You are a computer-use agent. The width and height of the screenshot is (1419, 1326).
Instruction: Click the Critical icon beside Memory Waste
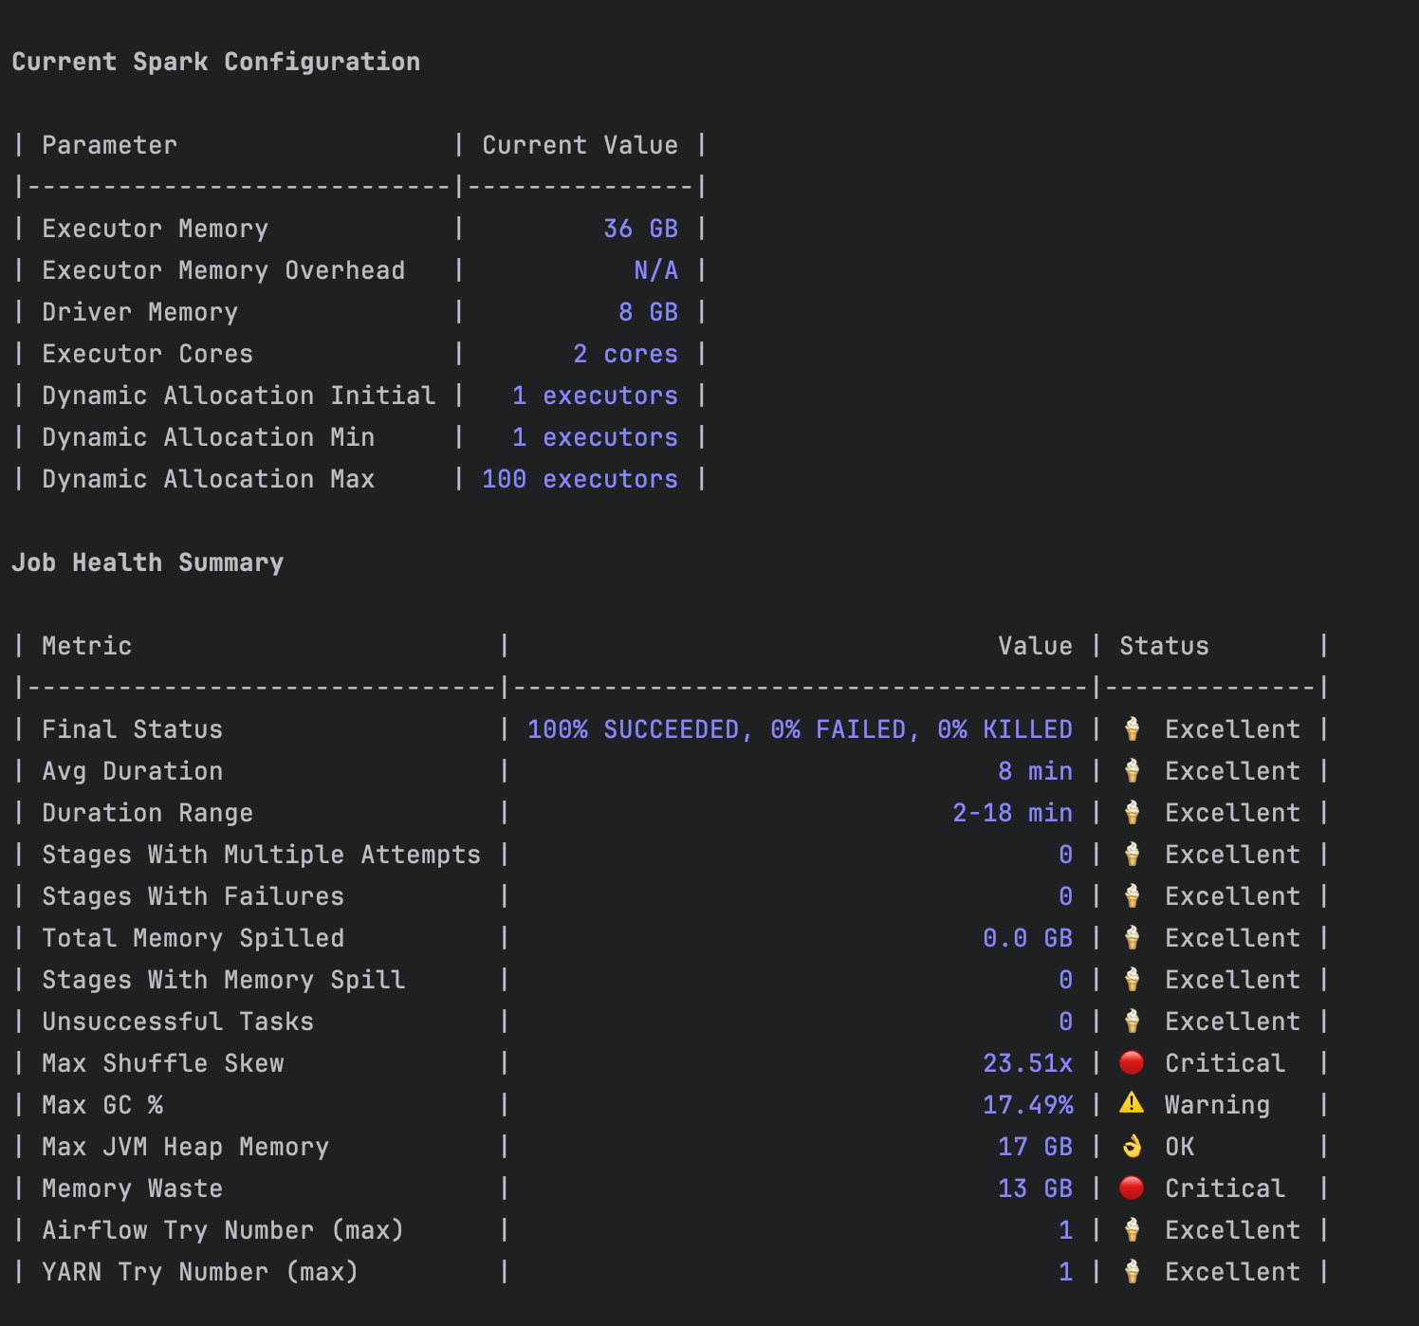tap(1131, 1188)
